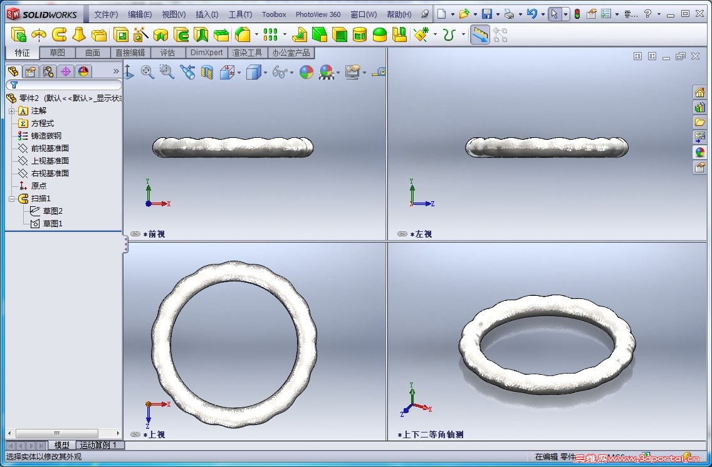Click the FeatureManager filter input field
This screenshot has width=712, height=467.
64,85
